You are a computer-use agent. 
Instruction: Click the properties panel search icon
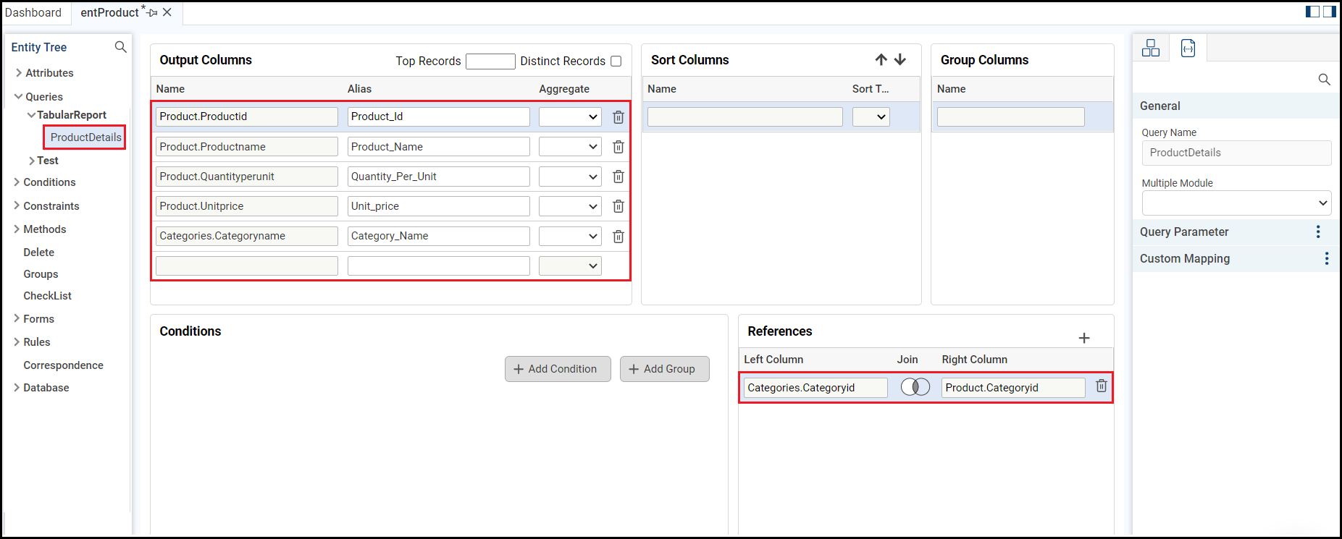click(1324, 80)
